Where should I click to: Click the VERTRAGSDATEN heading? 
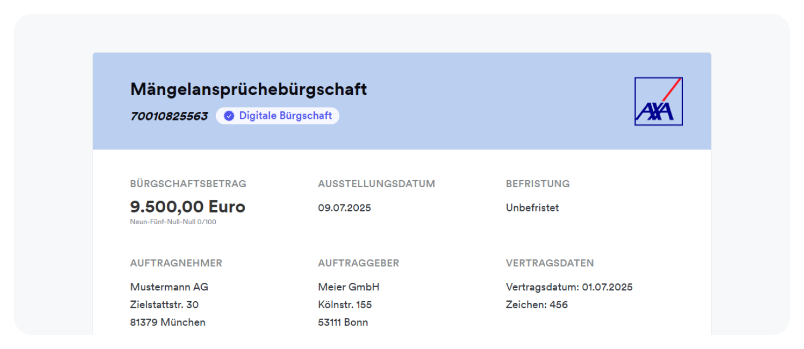[550, 263]
